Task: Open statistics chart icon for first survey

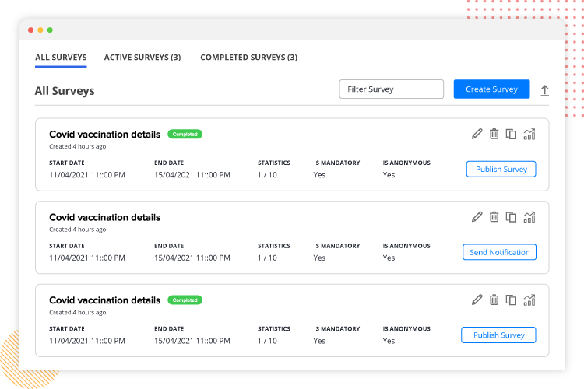Action: [x=529, y=134]
